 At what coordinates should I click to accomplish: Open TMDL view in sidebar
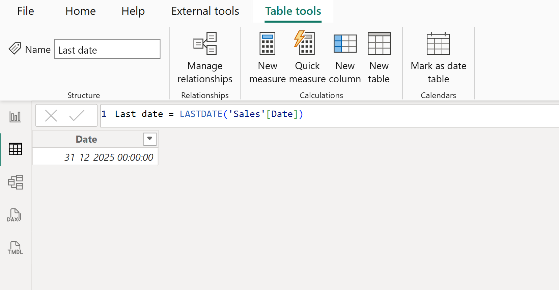15,248
